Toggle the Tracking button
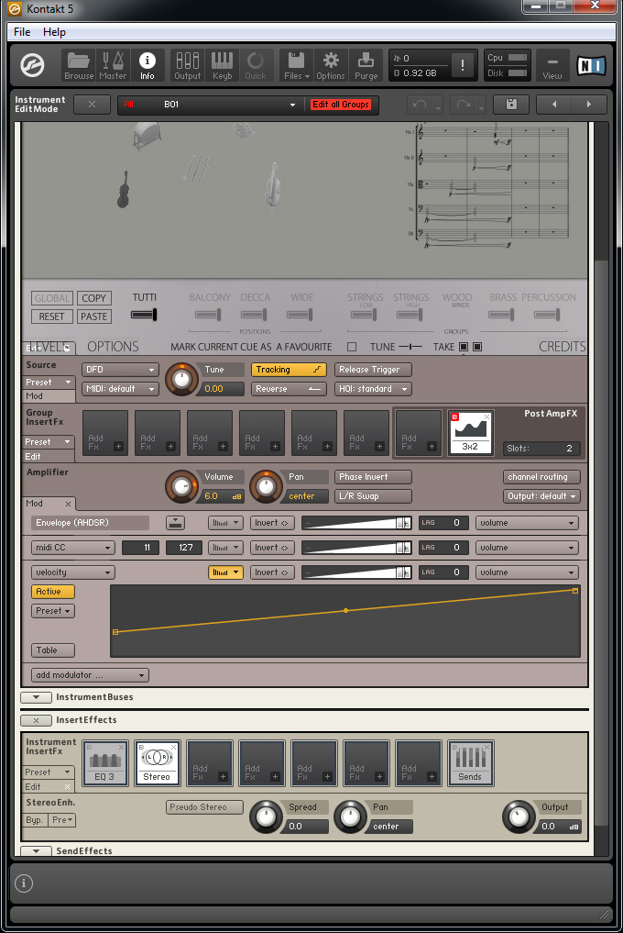 [x=290, y=370]
